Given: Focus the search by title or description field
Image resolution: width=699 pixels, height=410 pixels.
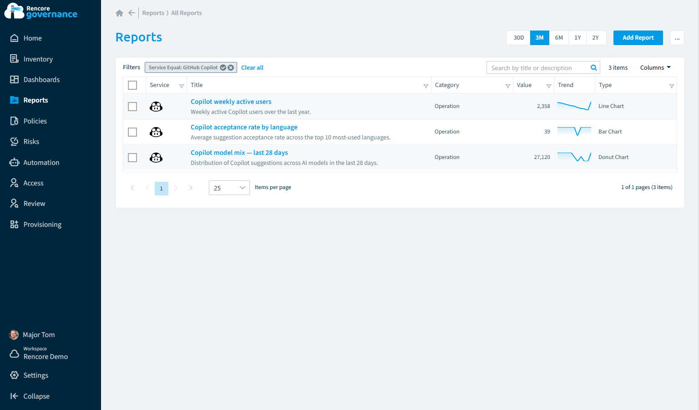Looking at the screenshot, I should coord(538,68).
